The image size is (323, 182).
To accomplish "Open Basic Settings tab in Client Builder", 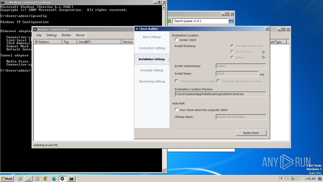I will pos(152,37).
